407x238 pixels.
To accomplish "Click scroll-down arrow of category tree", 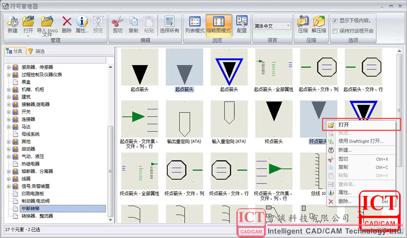I will 111,220.
